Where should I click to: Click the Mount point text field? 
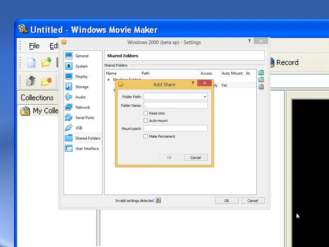pos(176,128)
